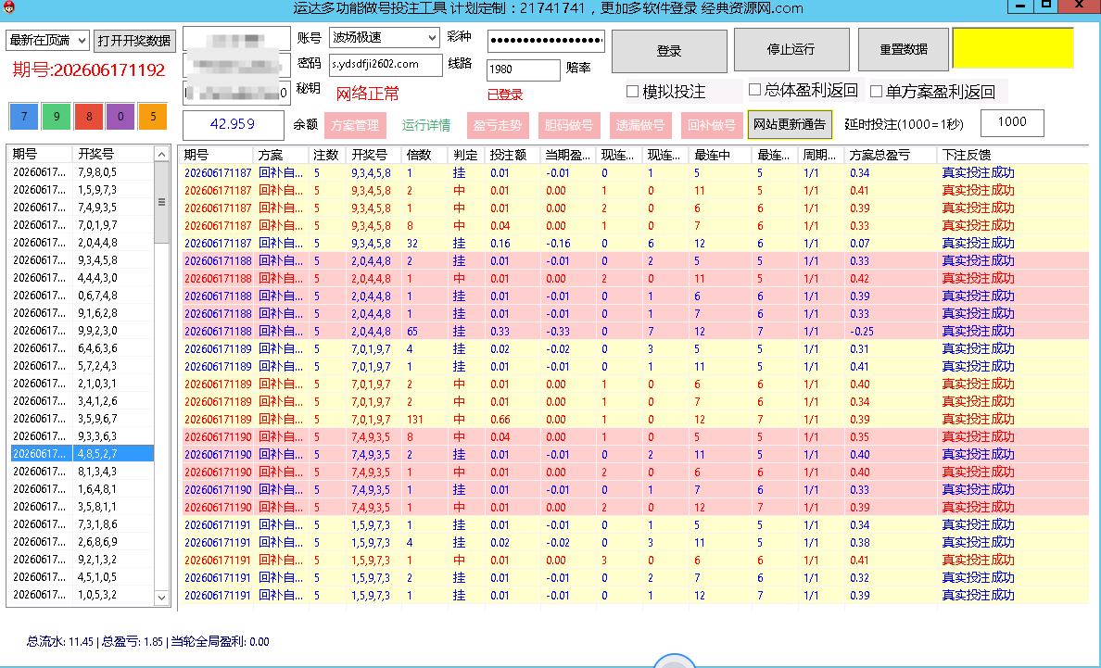Viewport: 1101px width, 668px height.
Task: Click the green number 9 ball
Action: click(57, 117)
